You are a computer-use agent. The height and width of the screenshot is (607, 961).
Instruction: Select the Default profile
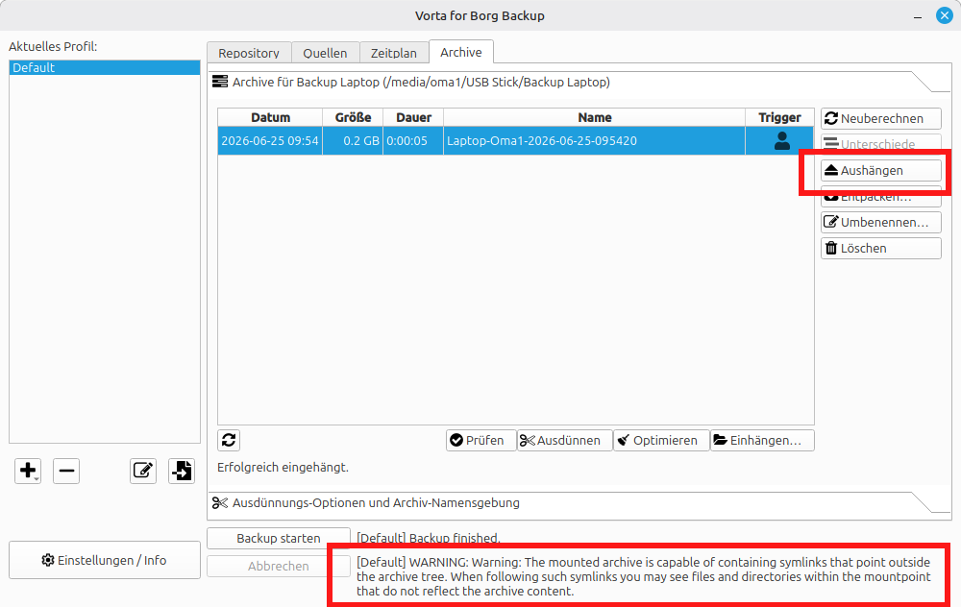pos(104,67)
